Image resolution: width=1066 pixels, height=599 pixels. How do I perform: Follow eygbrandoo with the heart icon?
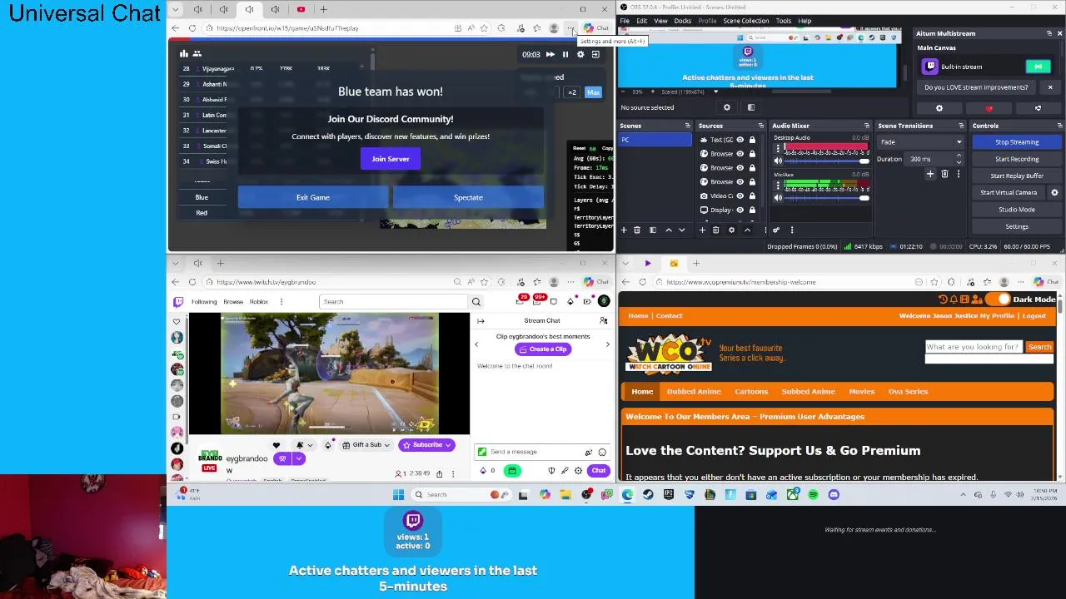coord(276,445)
